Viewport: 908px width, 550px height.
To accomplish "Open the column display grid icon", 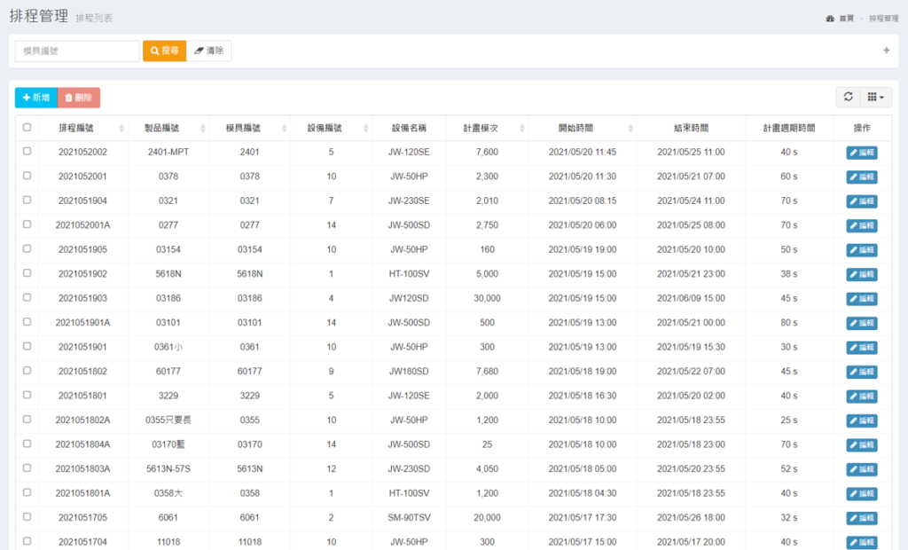I will pyautogui.click(x=872, y=97).
